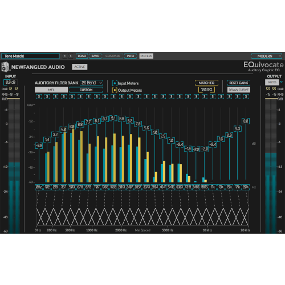Toggle the Output Meters checkbox
285x285 pixels.
[x=115, y=90]
